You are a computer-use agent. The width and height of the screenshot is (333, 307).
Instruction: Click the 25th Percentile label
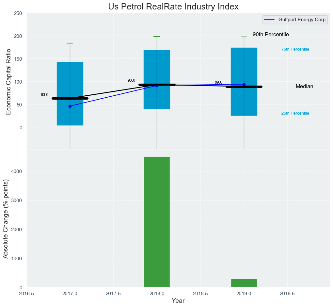295,113
